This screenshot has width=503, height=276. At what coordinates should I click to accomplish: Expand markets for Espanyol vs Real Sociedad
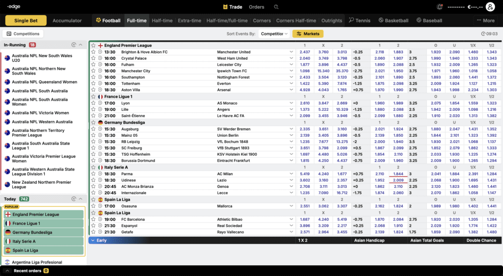click(x=291, y=226)
